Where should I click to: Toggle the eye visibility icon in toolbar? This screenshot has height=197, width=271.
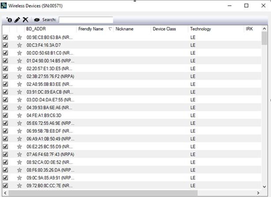(37, 20)
